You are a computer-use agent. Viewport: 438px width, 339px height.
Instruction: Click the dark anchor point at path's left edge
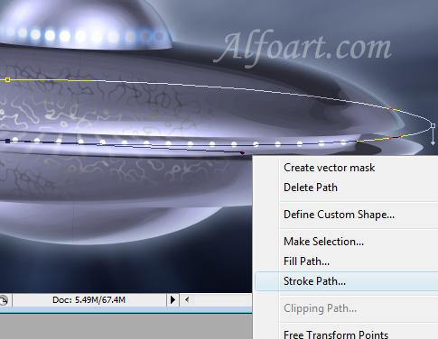point(8,141)
